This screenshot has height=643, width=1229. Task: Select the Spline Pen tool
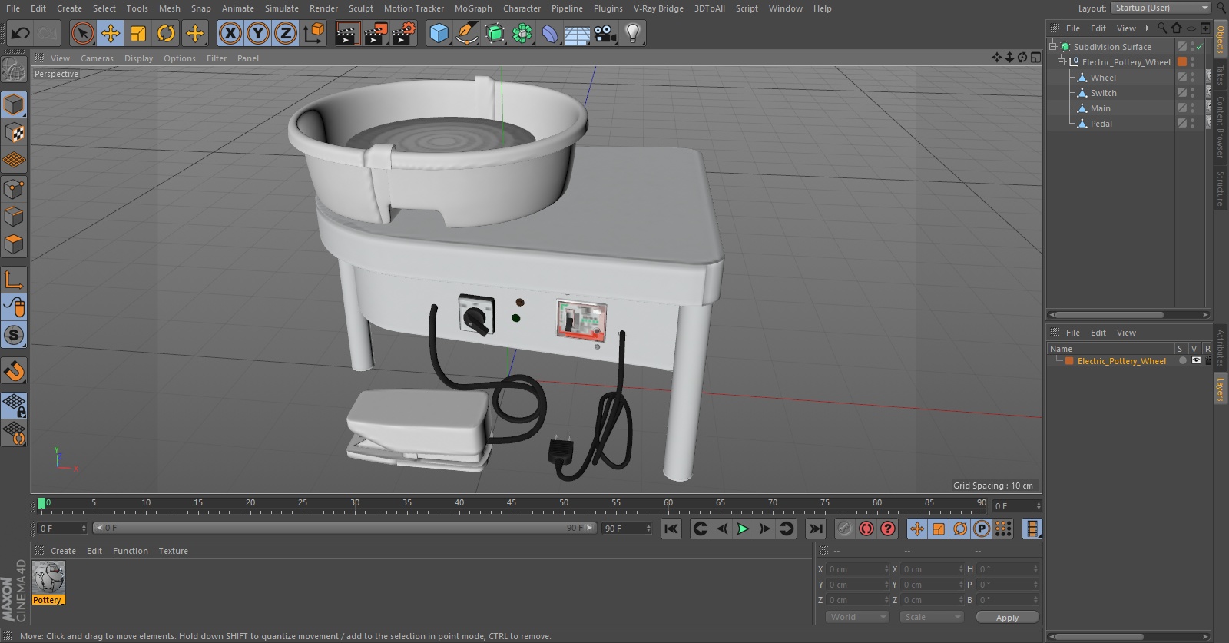coord(466,33)
